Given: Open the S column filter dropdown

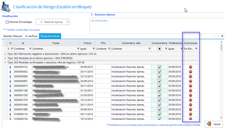Looking at the screenshot, I should (12, 49).
